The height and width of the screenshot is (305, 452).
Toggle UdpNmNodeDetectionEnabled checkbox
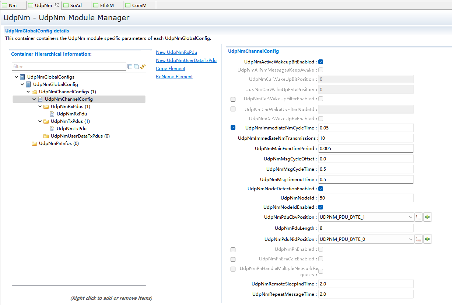pyautogui.click(x=320, y=189)
